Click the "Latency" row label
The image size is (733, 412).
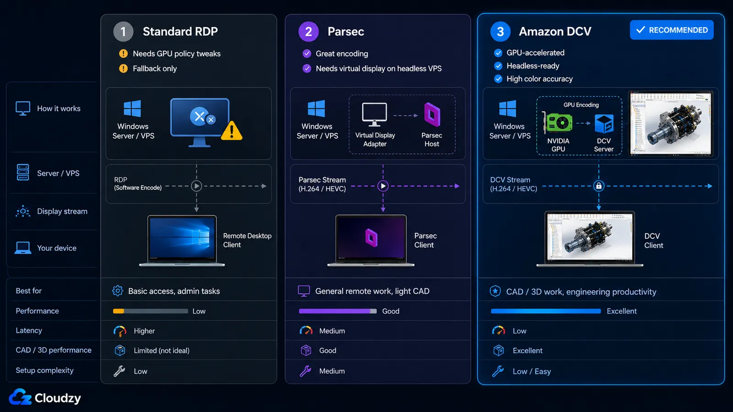point(29,330)
